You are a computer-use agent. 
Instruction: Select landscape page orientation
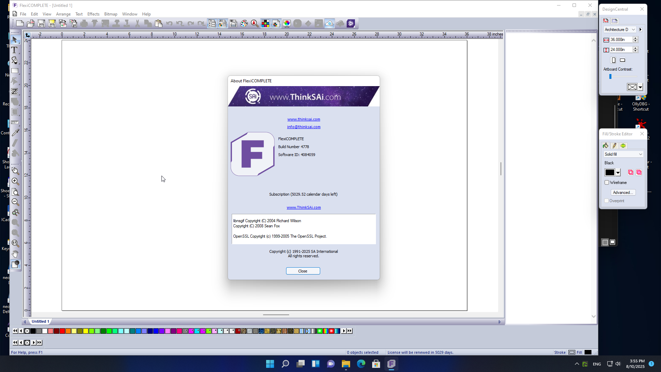click(622, 60)
